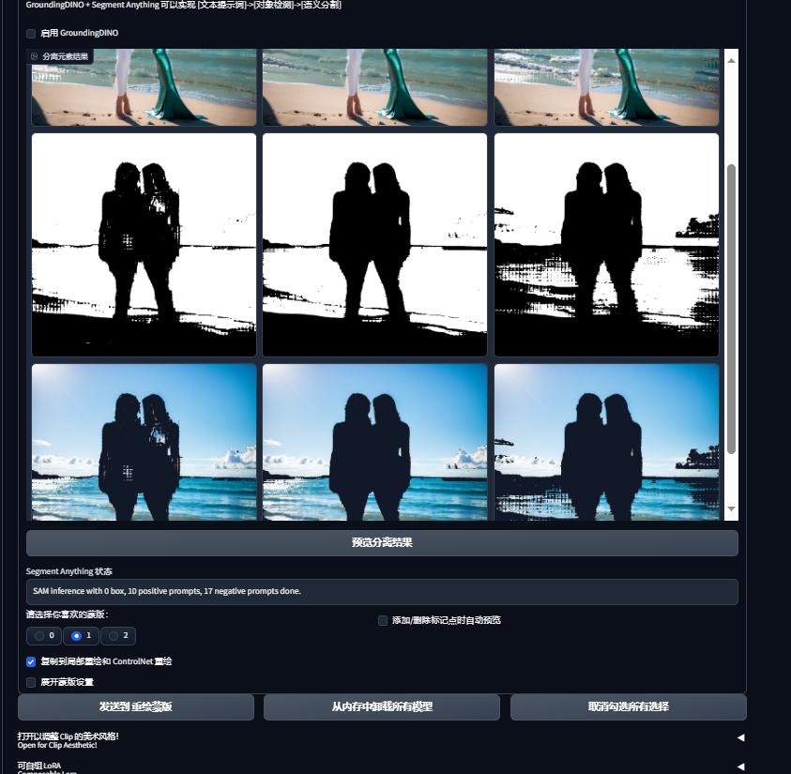The image size is (791, 774).
Task: Click 从内存中卸载所有模型 button
Action: click(381, 706)
